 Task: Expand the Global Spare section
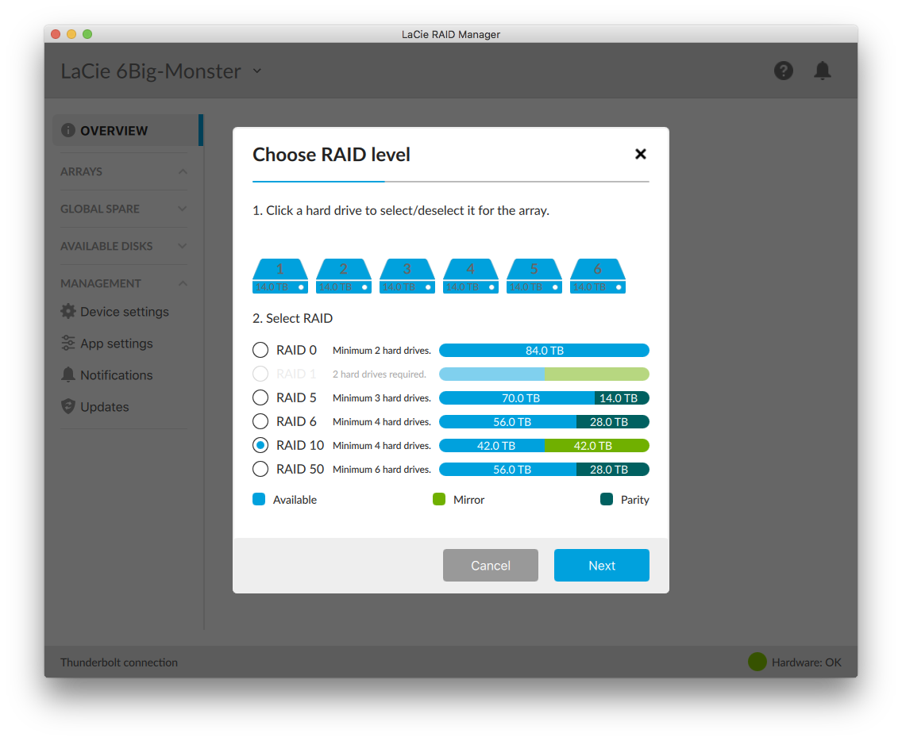pyautogui.click(x=183, y=209)
